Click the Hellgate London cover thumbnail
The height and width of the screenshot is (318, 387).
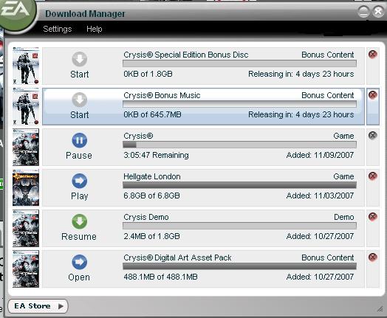point(26,187)
